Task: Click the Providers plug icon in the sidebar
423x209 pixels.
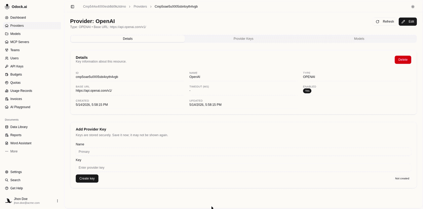Action: point(7,26)
